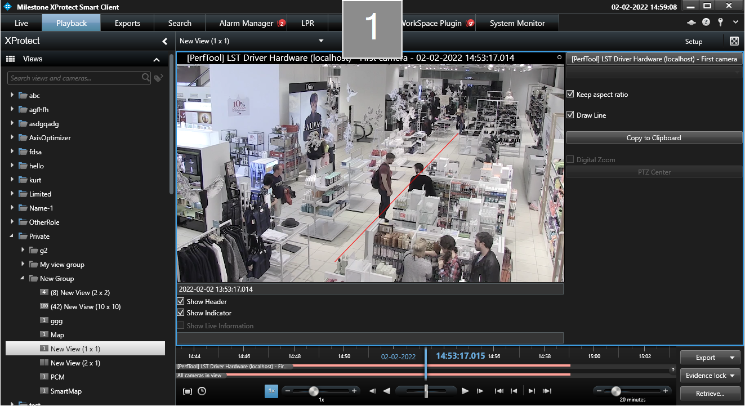Screen dimensions: 745x406
Task: Collapse the Views pane chevron
Action: [157, 59]
